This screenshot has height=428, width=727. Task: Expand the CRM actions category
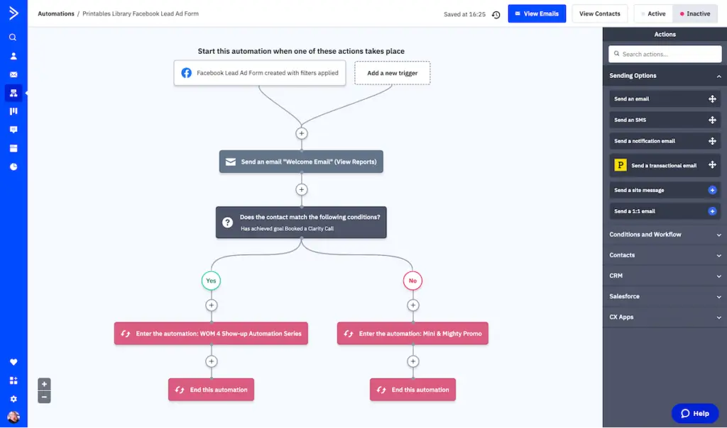pyautogui.click(x=665, y=275)
